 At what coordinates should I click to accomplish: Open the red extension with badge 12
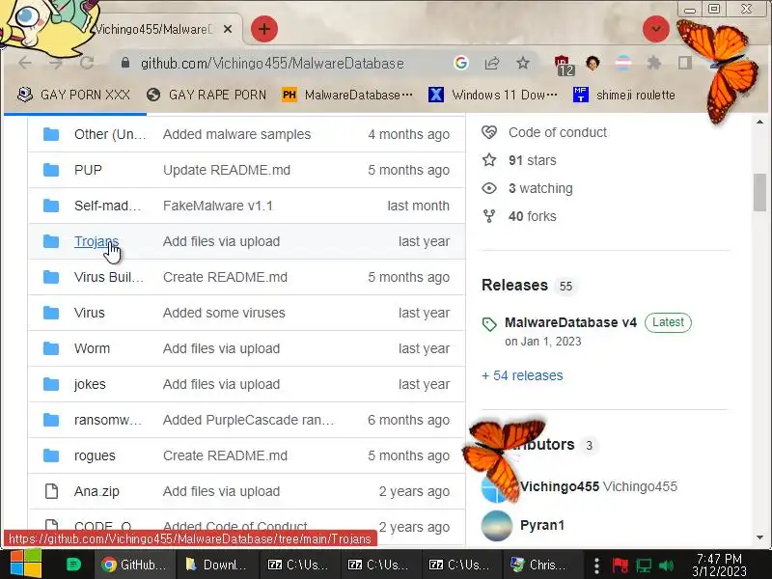tap(564, 65)
